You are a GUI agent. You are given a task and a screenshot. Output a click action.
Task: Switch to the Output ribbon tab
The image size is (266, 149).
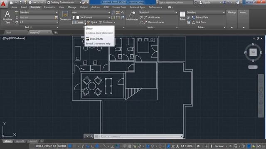pos(84,7)
